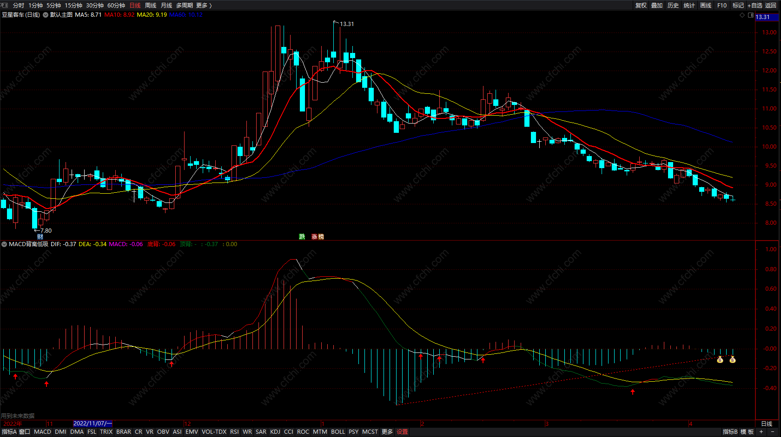781x437 pixels.
Task: Switch to 月线 monthly period
Action: [x=166, y=5]
